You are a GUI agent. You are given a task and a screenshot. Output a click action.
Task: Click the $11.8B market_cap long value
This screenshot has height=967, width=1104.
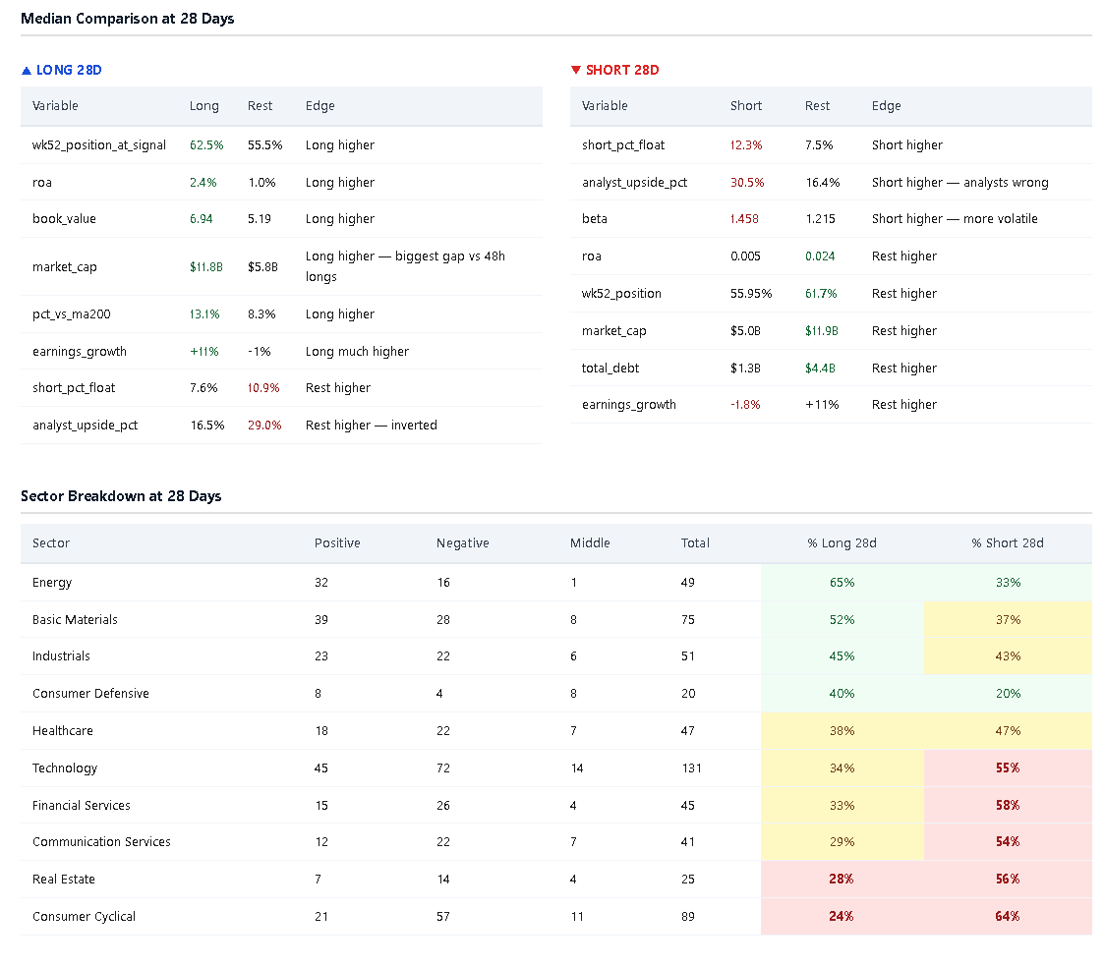point(206,266)
